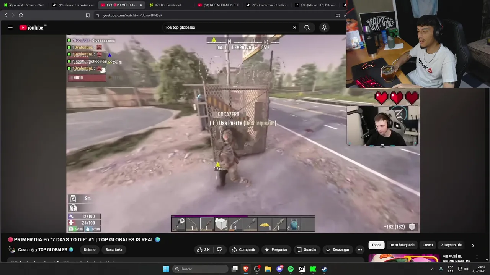
Task: Join the channel with Unirme
Action: point(90,250)
